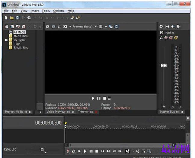Select the Project Media tab
Viewport: 195px width, 158px height.
[14, 112]
